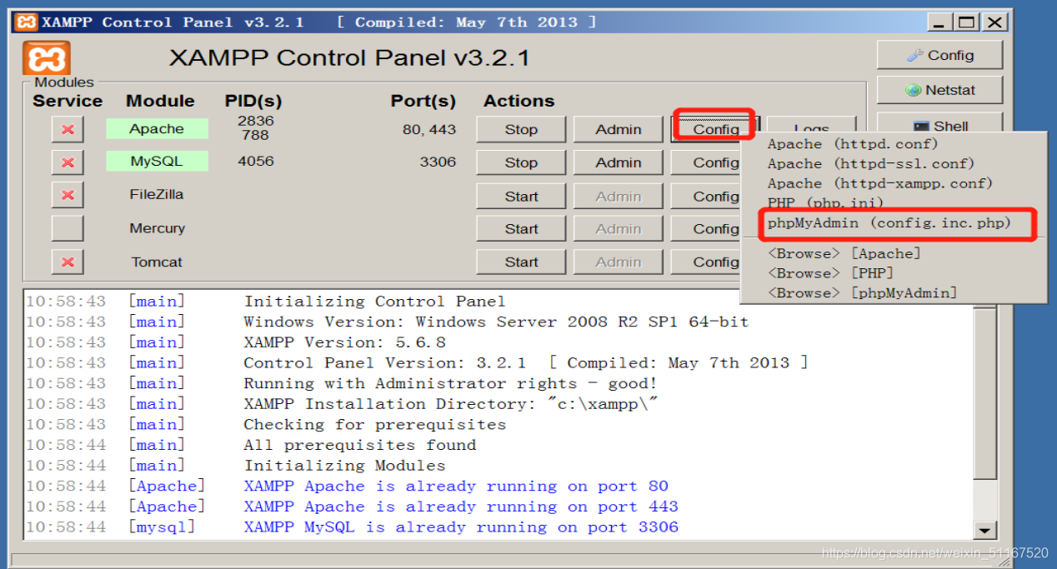Screen dimensions: 1057x569
Task: Click the Tomcat Config button
Action: pos(705,262)
